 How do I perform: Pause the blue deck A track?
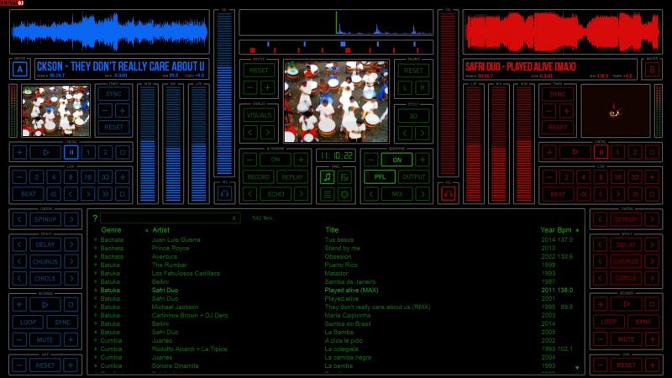(x=71, y=152)
